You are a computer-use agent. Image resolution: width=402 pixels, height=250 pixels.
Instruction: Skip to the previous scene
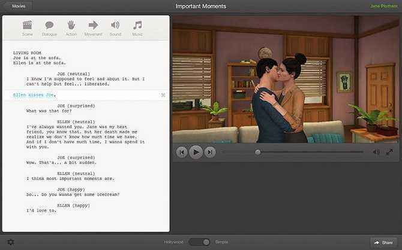pos(181,152)
